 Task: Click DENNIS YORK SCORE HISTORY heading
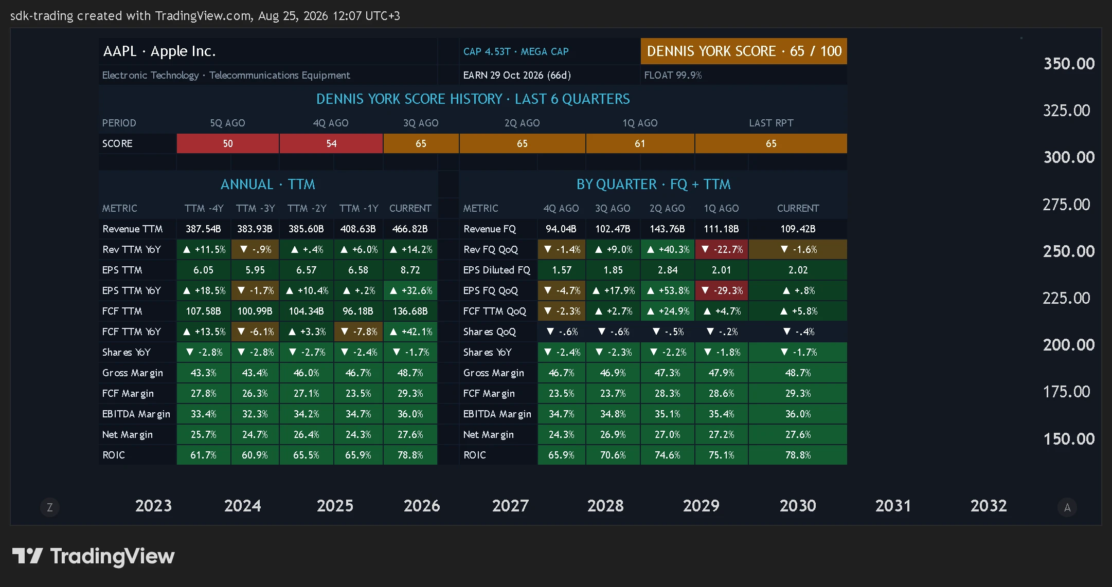473,99
